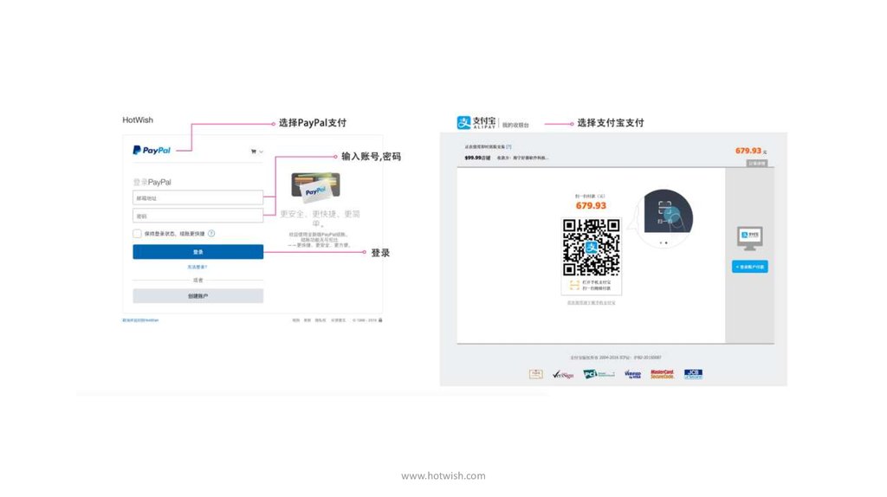Focus the PayPal password field
Image resolution: width=887 pixels, height=497 pixels.
[197, 216]
